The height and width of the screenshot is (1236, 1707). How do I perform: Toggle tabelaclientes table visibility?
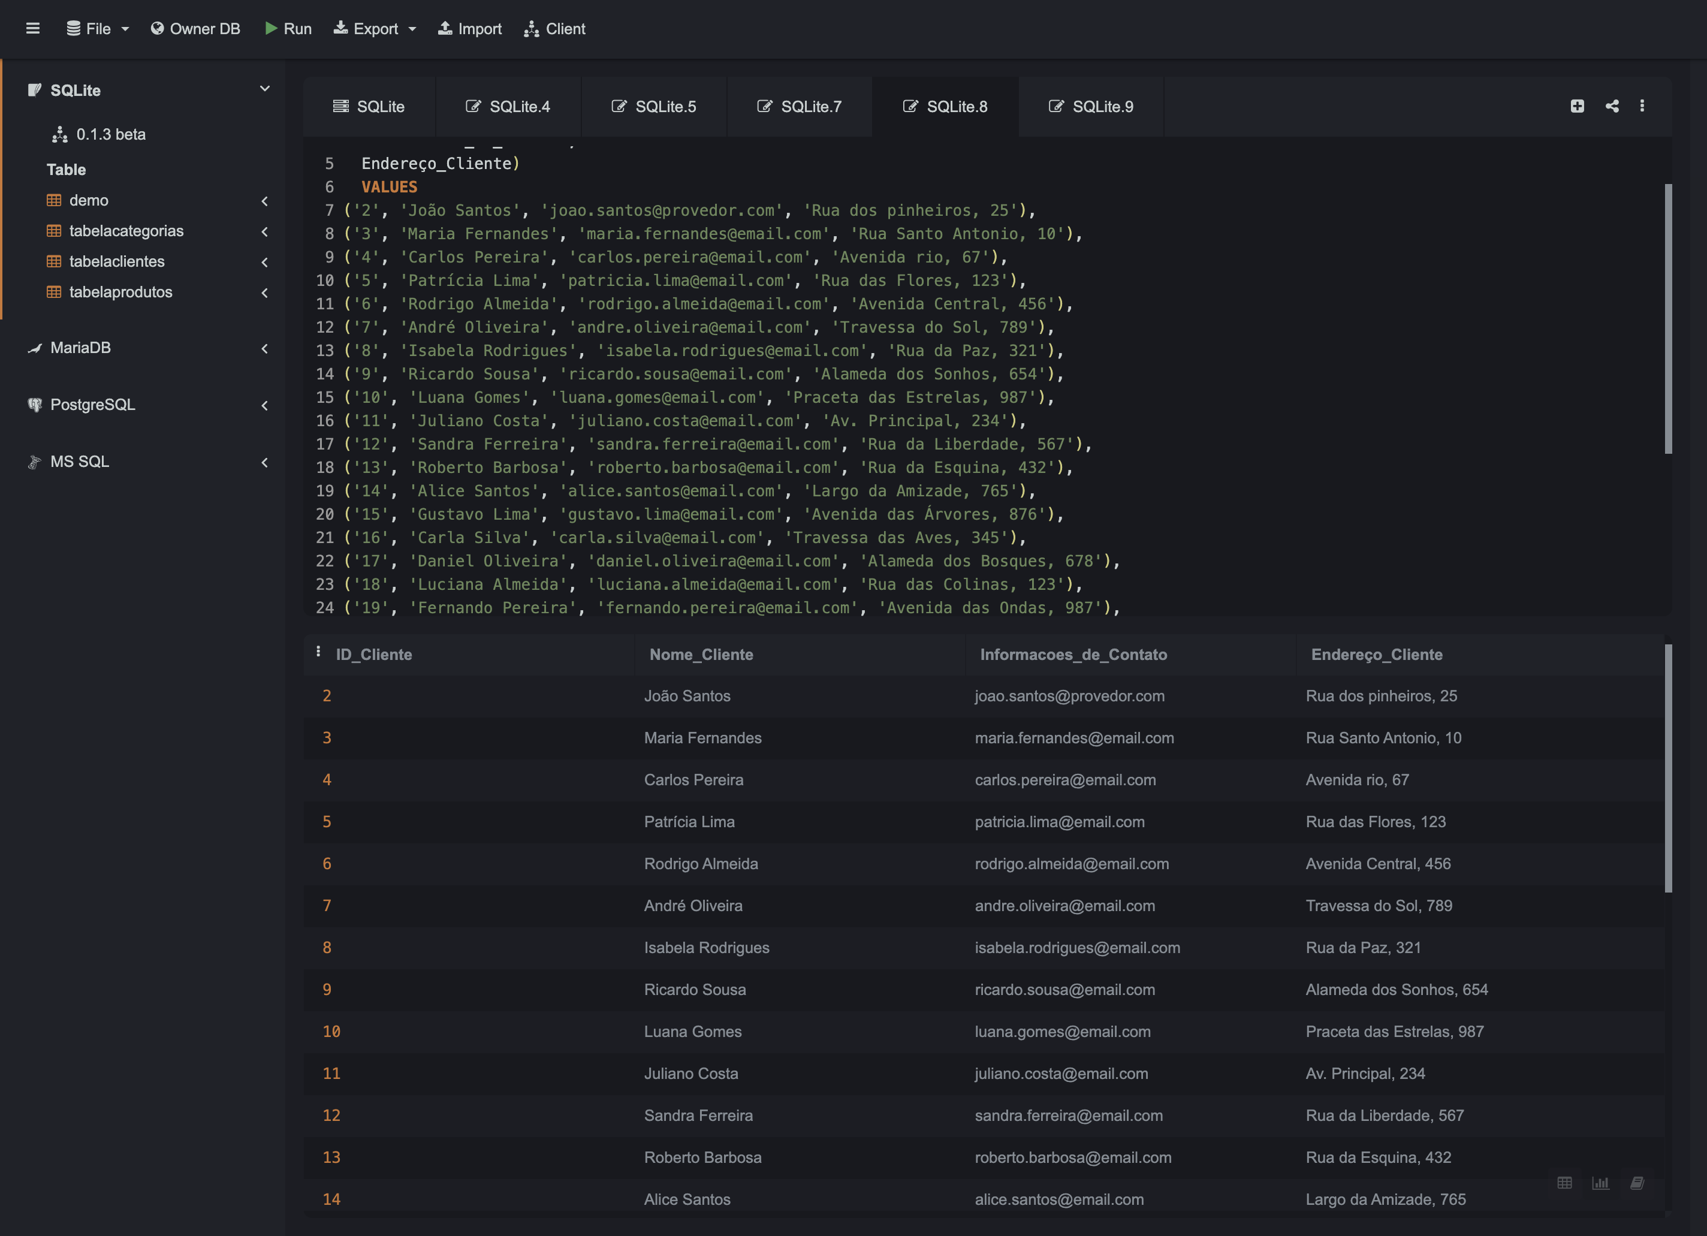pos(264,261)
